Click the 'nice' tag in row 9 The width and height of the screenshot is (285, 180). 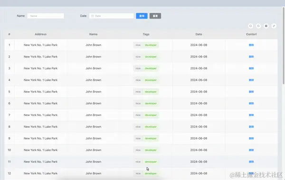(x=138, y=138)
